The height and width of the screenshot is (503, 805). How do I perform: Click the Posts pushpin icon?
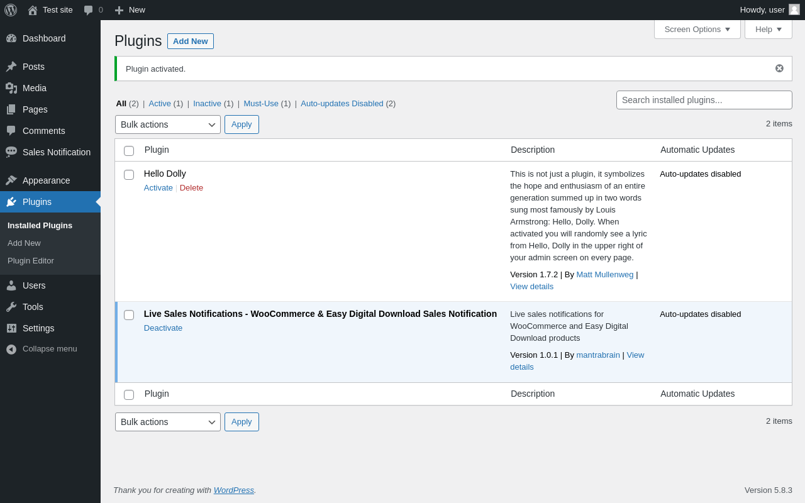click(11, 67)
